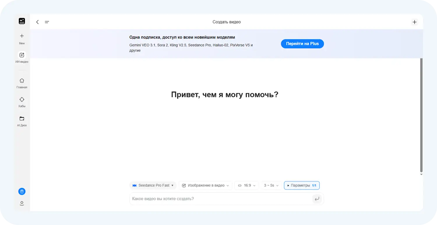The width and height of the screenshot is (437, 225).
Task: Expand the Параметры panel
Action: [x=302, y=185]
